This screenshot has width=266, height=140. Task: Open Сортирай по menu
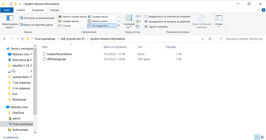pyautogui.click(x=129, y=22)
